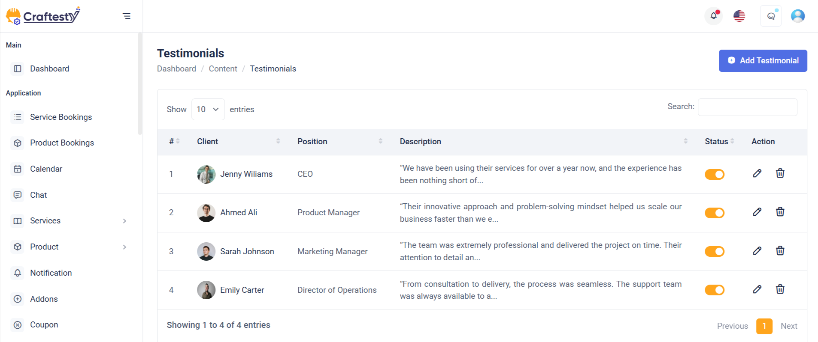Open chat bubble icon in top bar

(x=771, y=16)
